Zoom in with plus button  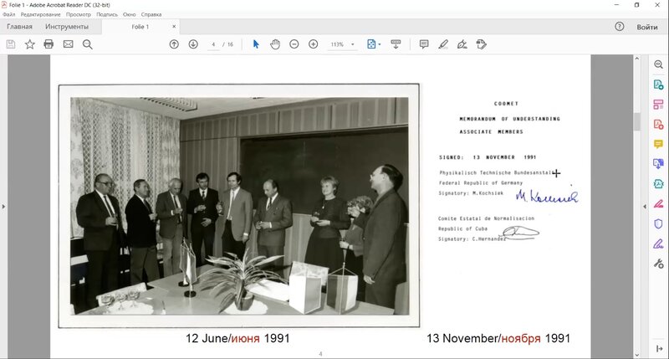coord(314,44)
